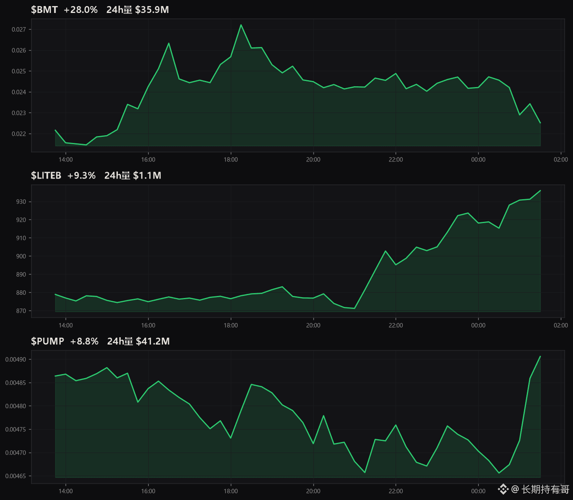Click 20:00 on the $LITEB time axis
Viewport: 573px width, 500px height.
point(313,325)
